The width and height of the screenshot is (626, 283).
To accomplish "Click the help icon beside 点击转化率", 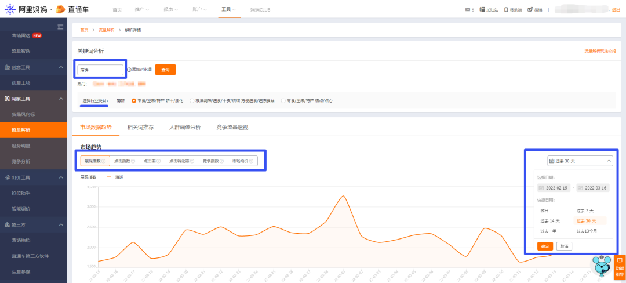I will (x=192, y=161).
